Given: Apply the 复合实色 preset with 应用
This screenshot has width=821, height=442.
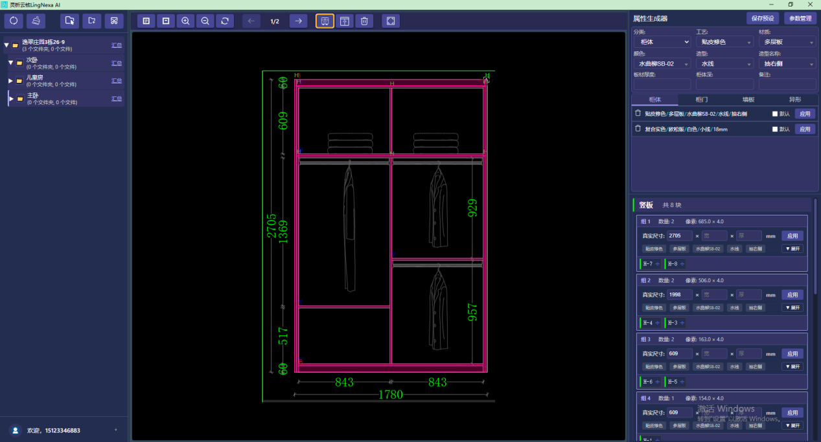Looking at the screenshot, I should (x=805, y=129).
